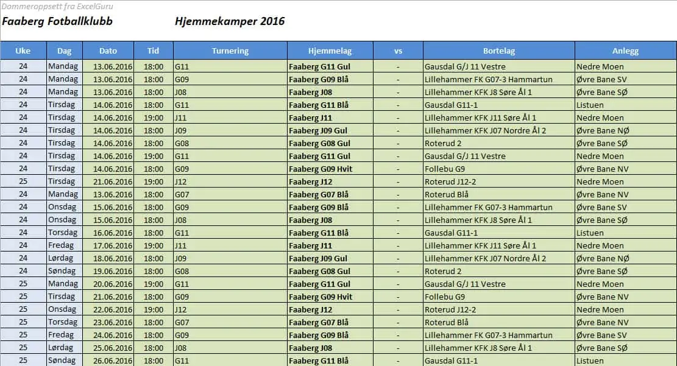Select the Dag column header
677x366 pixels.
click(x=65, y=51)
